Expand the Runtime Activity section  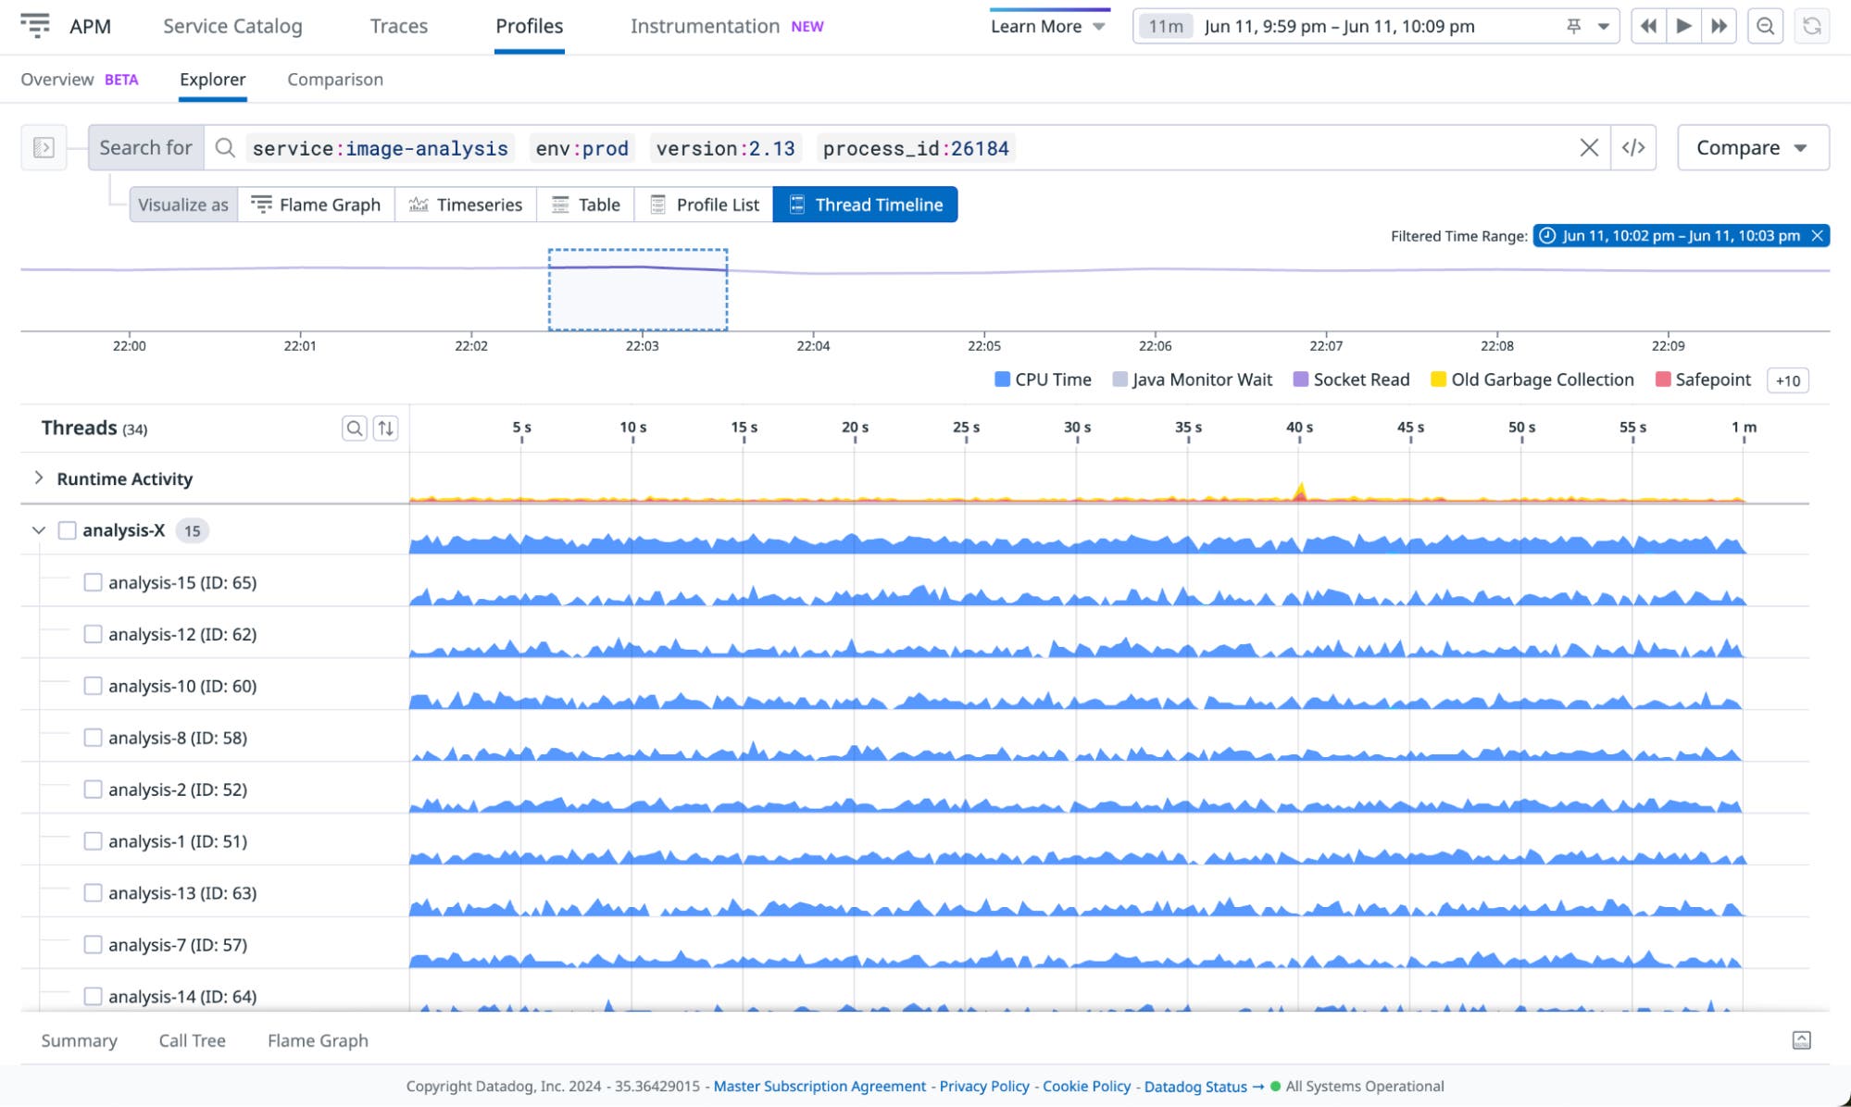pos(38,476)
